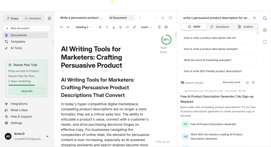271x147 pixels.
Task: Open the Heading 2 style dropdown
Action: 84,27
